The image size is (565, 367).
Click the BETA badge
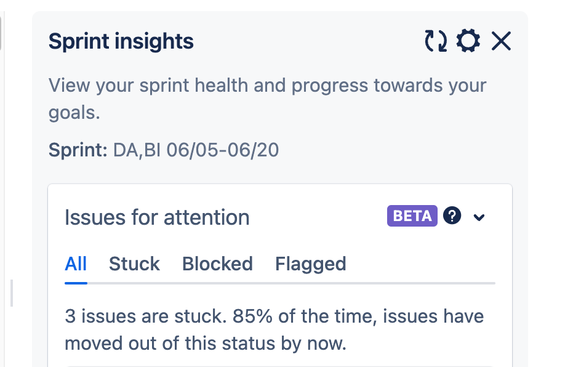coord(412,216)
